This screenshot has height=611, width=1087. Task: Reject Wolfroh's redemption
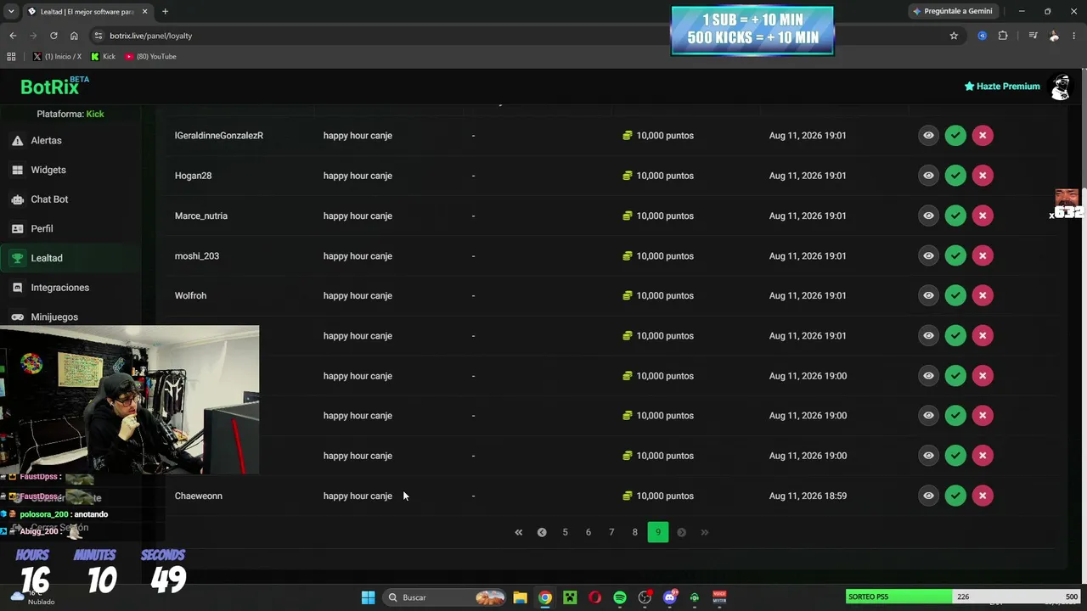click(983, 295)
